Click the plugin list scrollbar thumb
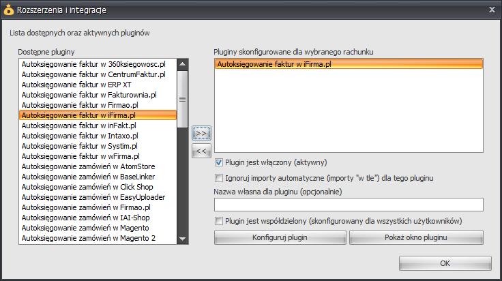The image size is (502, 281). [183, 99]
